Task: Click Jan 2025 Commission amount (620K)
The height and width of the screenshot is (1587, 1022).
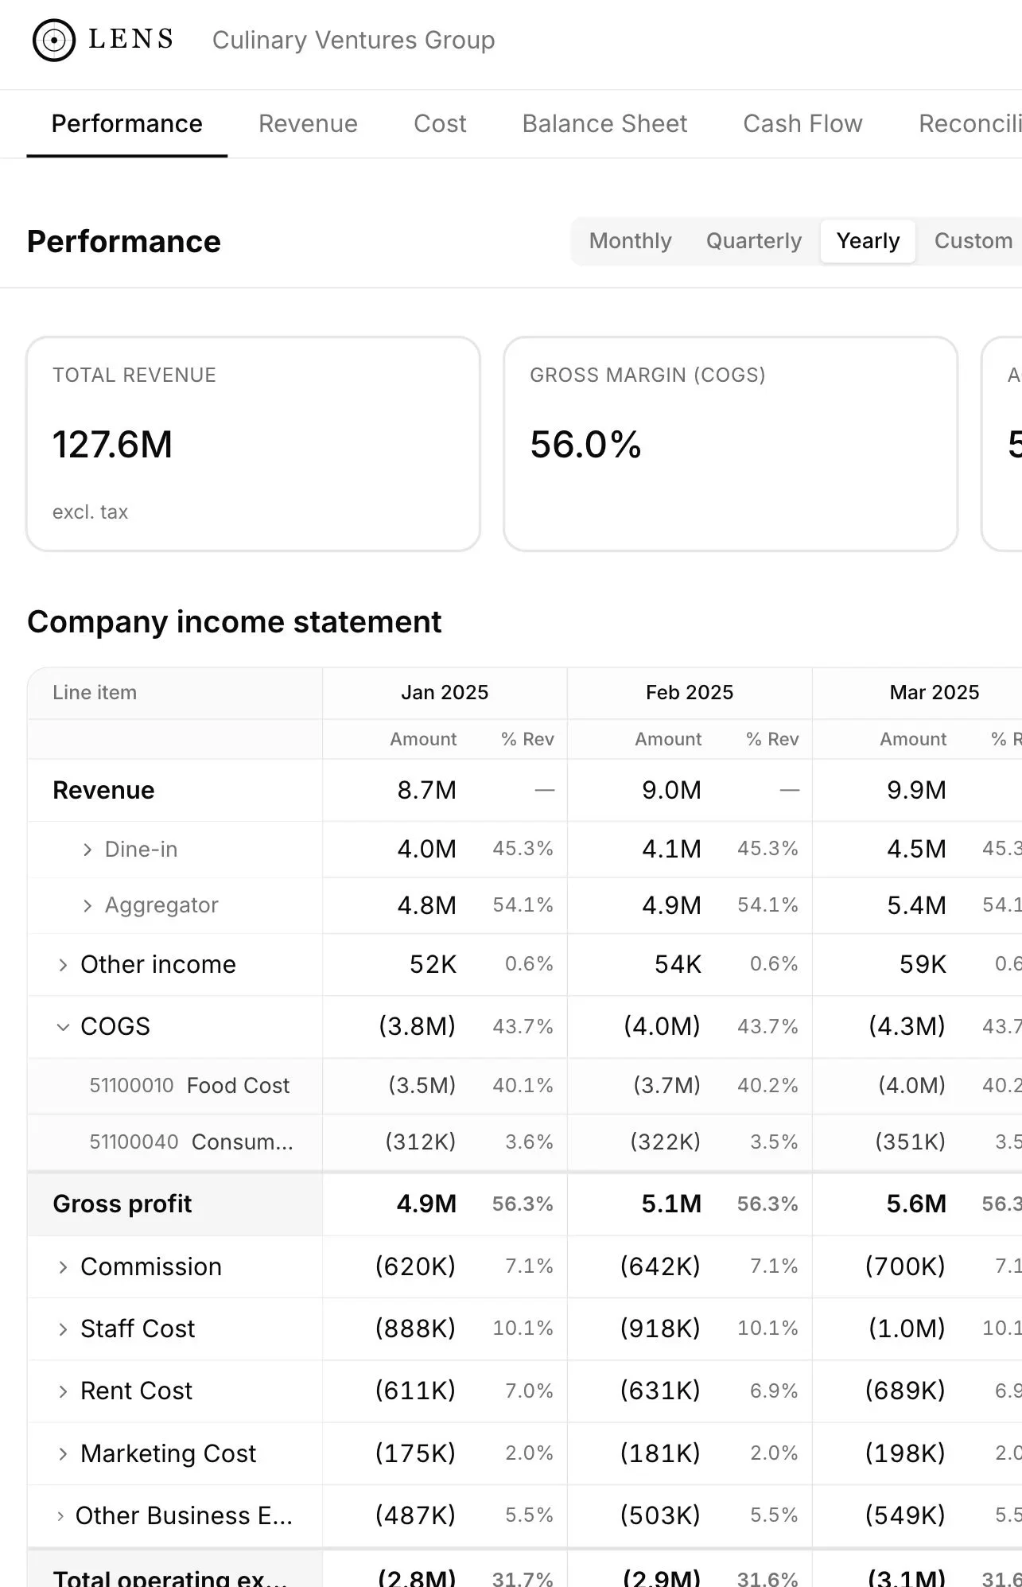Action: tap(416, 1267)
